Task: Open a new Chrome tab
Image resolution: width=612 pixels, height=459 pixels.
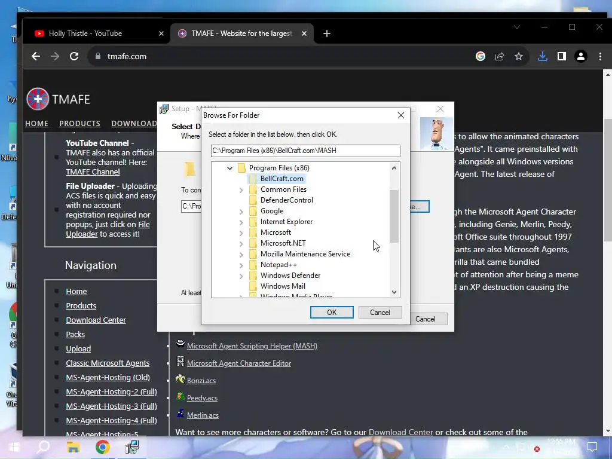Action: tap(327, 33)
